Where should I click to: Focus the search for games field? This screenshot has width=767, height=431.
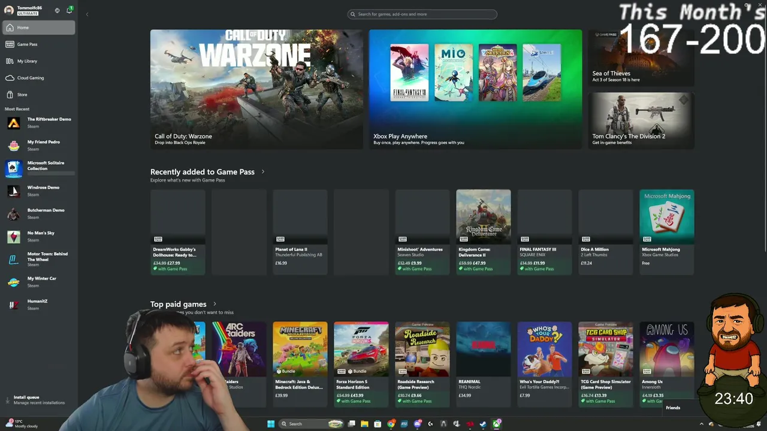tap(422, 14)
